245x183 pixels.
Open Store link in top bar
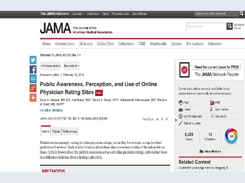105,14
